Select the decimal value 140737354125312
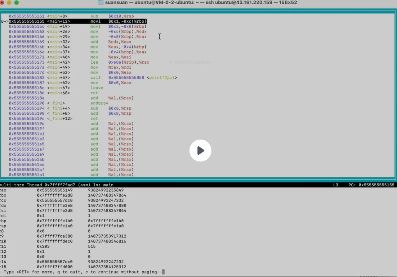This screenshot has height=277, width=397. pos(107,267)
